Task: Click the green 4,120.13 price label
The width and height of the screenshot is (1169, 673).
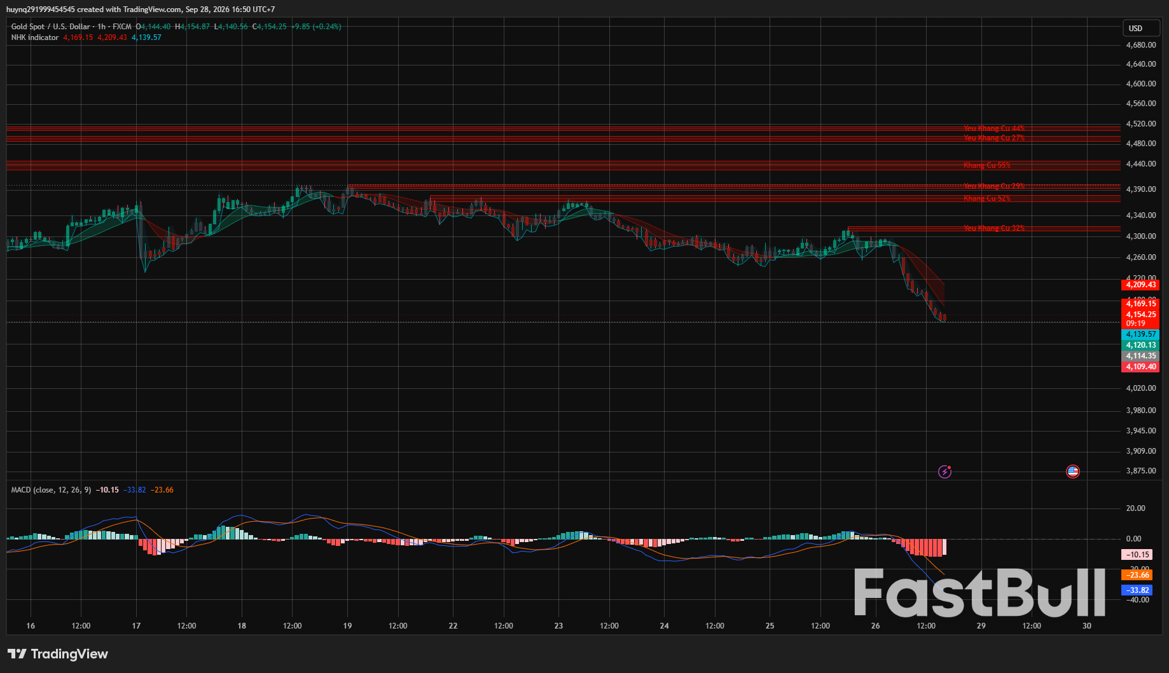Action: (1140, 345)
